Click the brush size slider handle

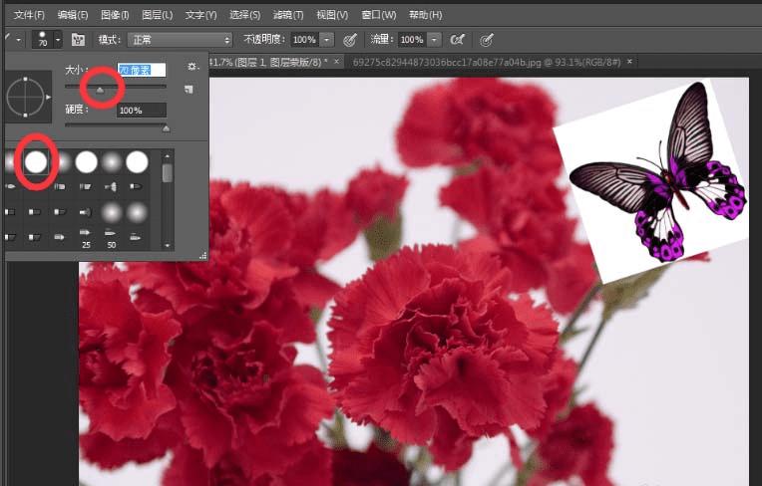[100, 89]
